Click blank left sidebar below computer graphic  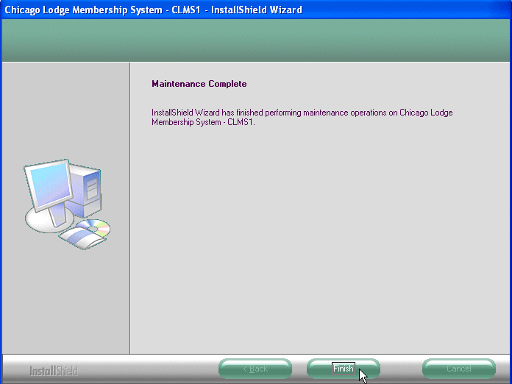click(x=66, y=302)
